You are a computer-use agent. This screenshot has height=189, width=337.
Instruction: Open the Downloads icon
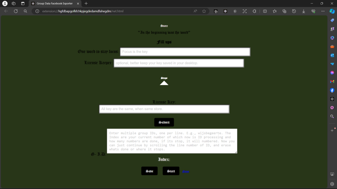point(303,11)
